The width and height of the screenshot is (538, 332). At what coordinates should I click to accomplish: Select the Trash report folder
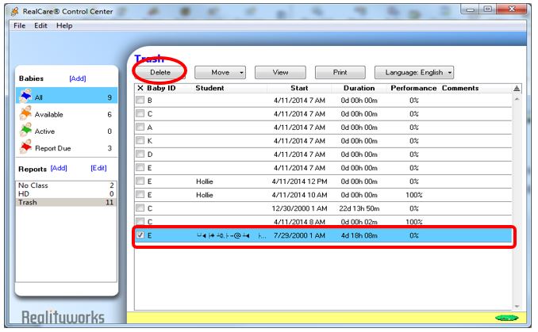pos(66,203)
